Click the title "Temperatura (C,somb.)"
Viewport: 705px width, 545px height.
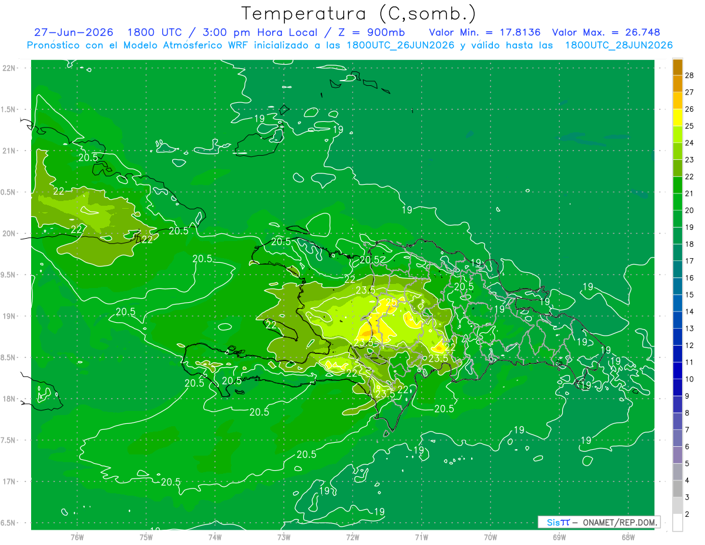359,14
